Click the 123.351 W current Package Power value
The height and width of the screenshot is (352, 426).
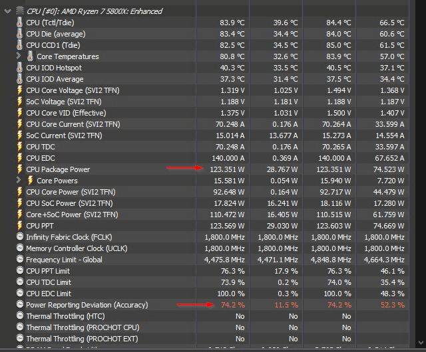[x=227, y=169]
